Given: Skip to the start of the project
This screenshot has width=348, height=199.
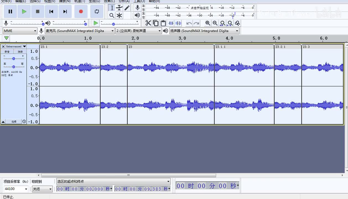Looking at the screenshot, I should pos(51,12).
